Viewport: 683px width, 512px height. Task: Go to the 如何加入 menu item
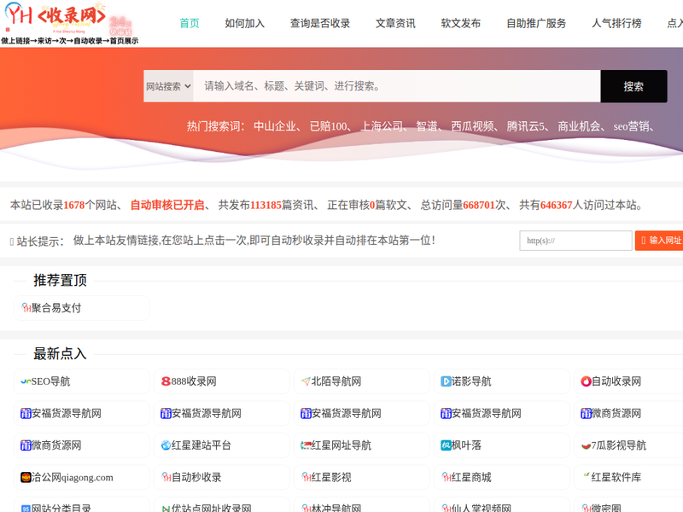(x=244, y=23)
